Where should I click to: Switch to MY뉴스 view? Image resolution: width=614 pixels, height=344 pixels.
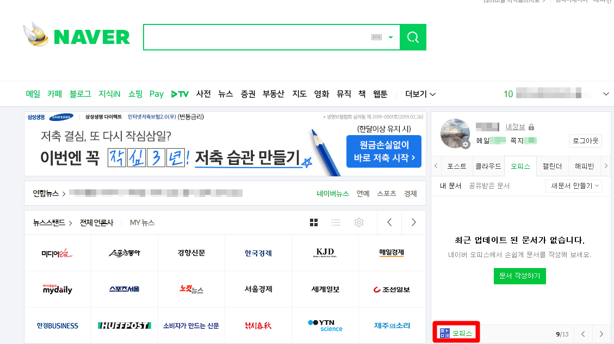(x=142, y=222)
